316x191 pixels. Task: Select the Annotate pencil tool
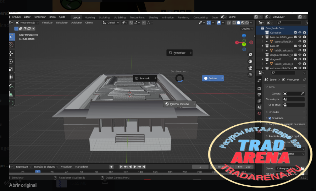pos(11,86)
